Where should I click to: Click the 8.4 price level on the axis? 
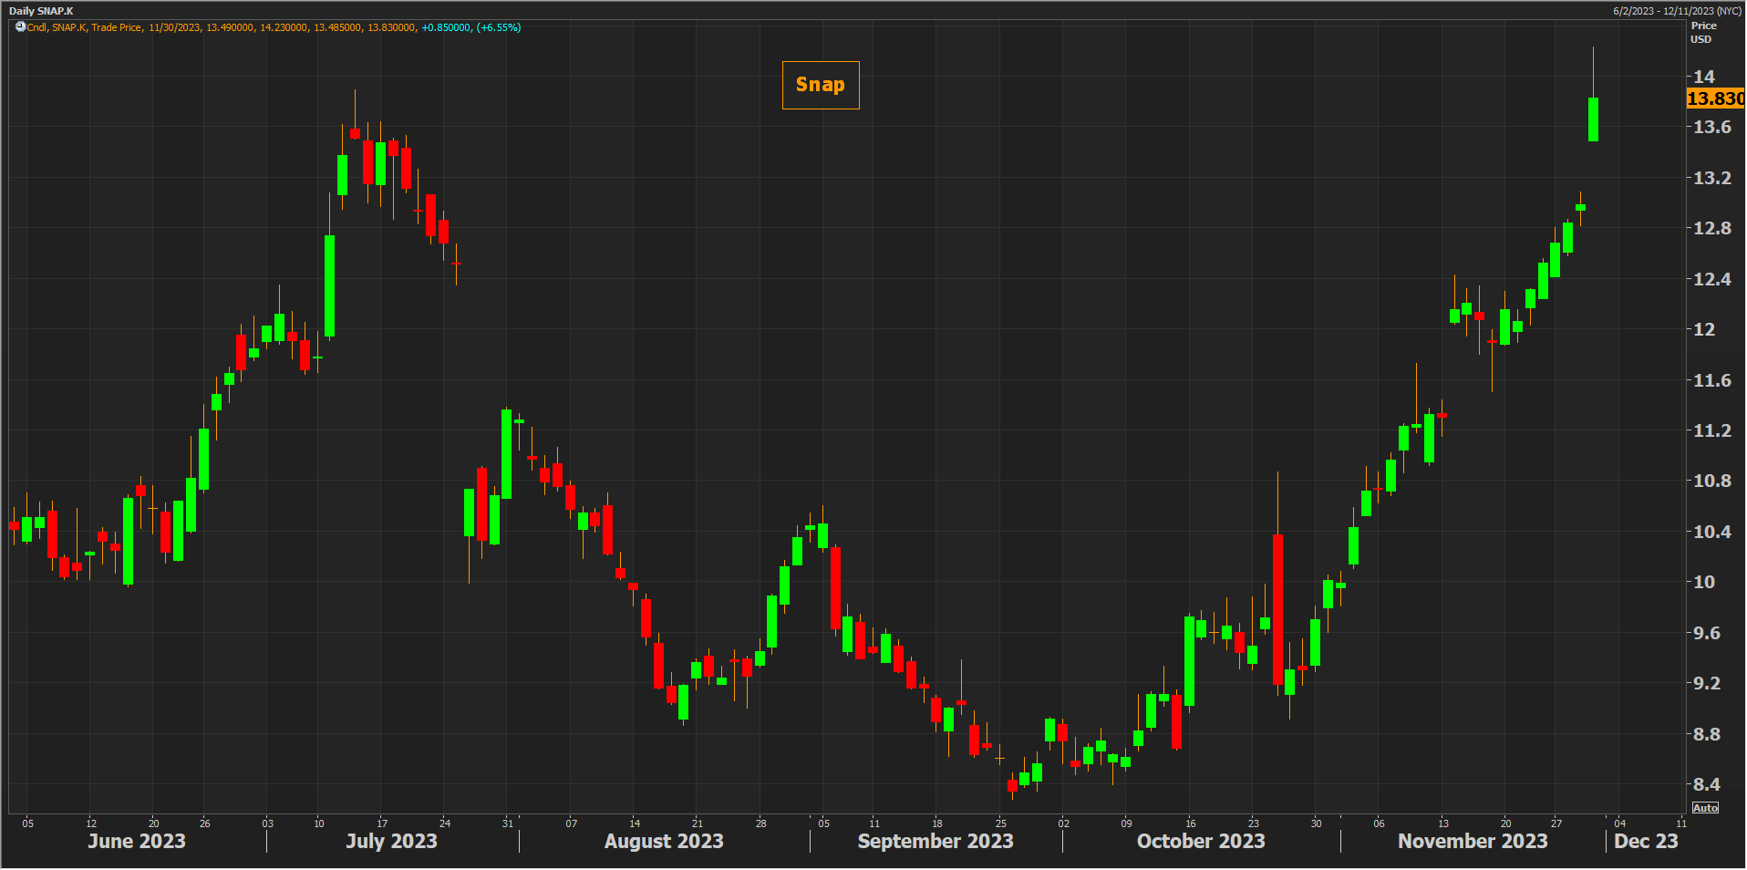point(1706,784)
